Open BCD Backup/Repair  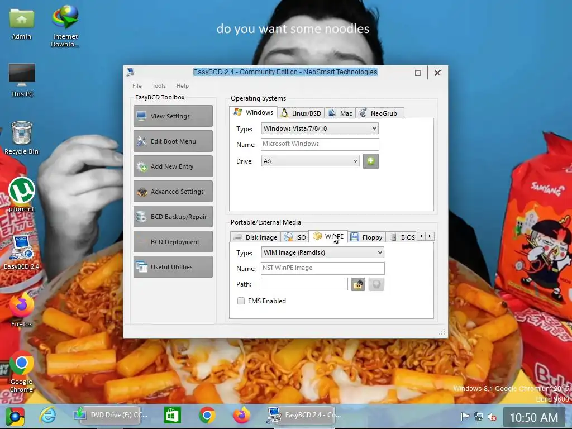point(173,217)
